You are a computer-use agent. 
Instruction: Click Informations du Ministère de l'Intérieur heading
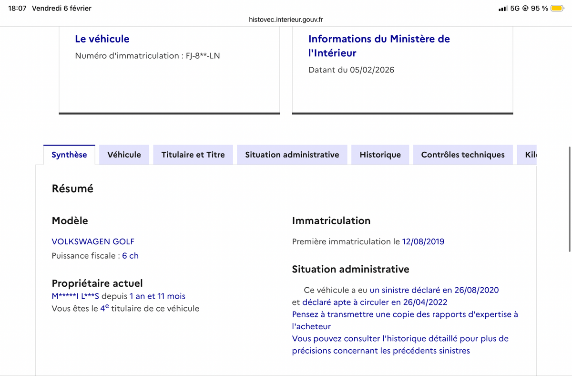(379, 46)
